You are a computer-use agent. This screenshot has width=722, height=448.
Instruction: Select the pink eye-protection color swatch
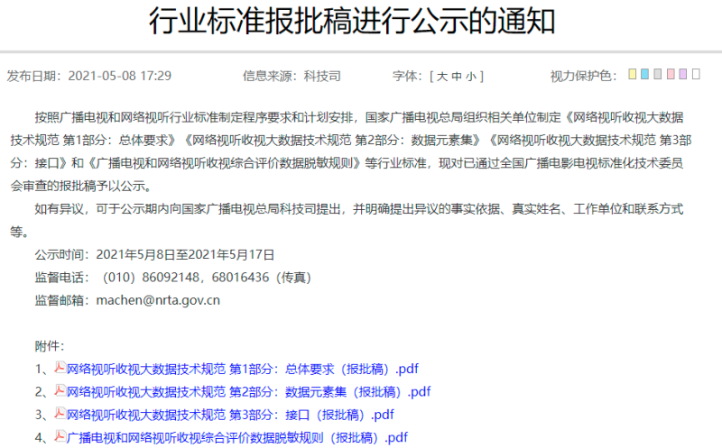(x=671, y=74)
